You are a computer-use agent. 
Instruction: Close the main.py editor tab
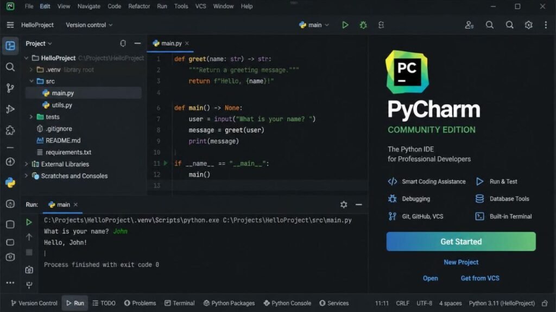187,43
